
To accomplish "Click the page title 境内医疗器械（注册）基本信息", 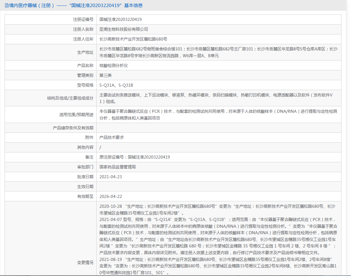I will (x=76, y=6).
